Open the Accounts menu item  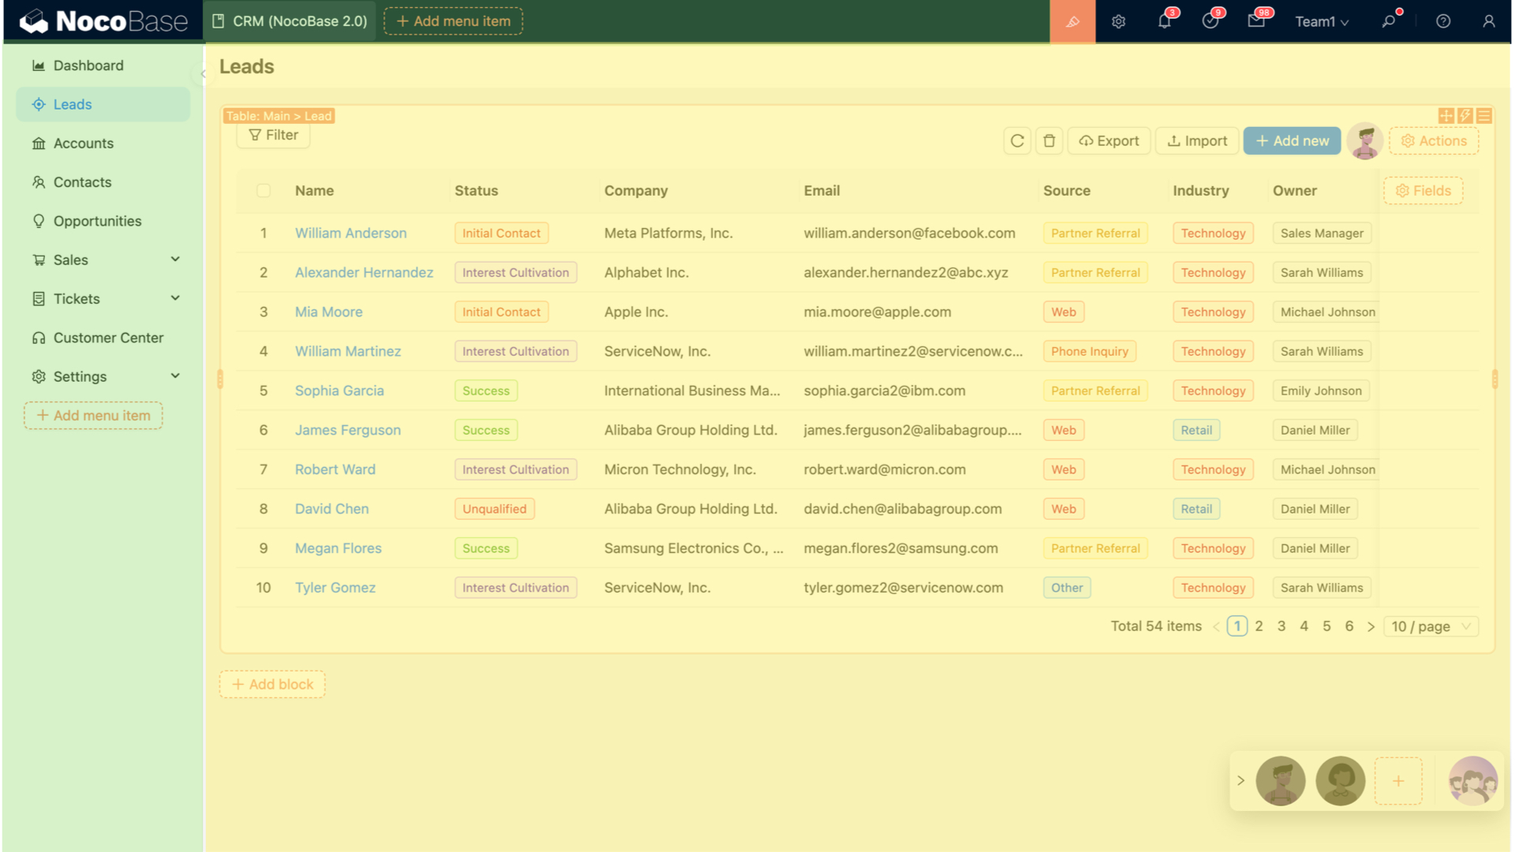(x=84, y=143)
